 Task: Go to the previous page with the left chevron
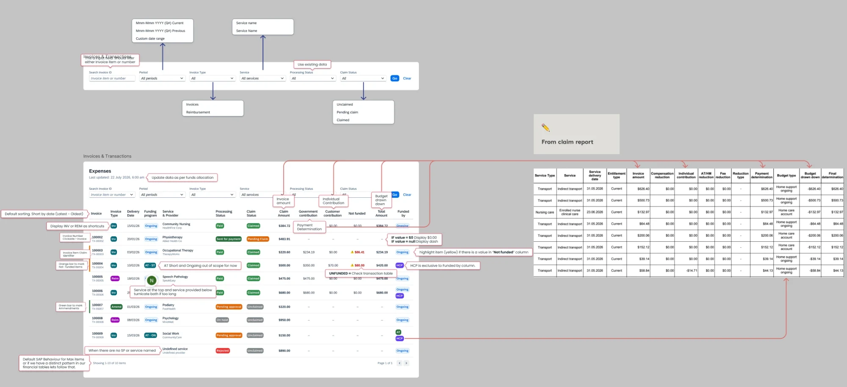tap(399, 363)
